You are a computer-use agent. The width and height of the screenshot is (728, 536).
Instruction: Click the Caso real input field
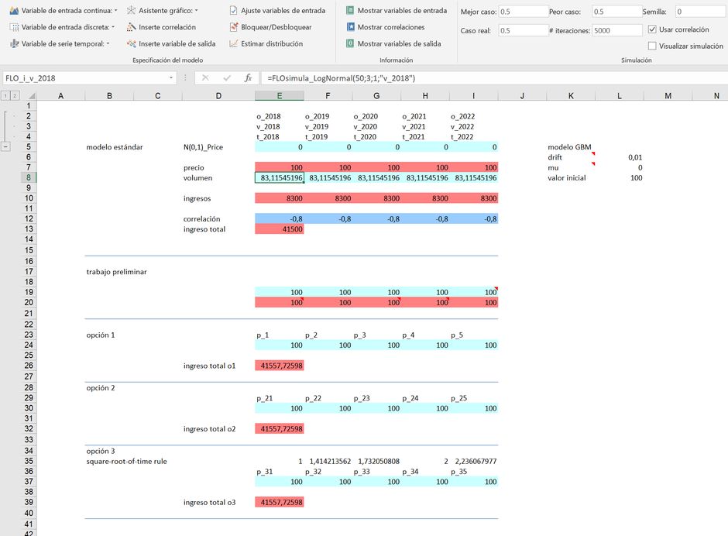pos(524,31)
